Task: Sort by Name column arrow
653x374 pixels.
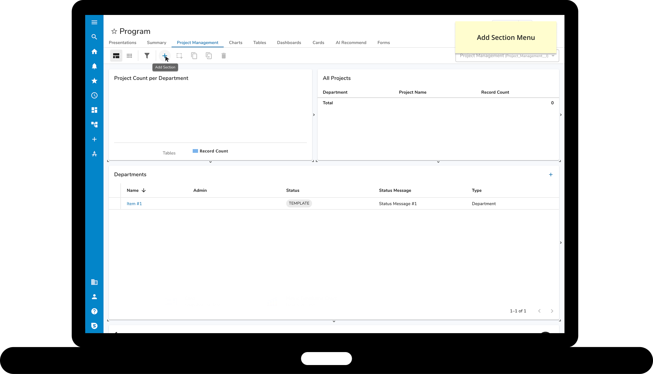Action: coord(144,191)
